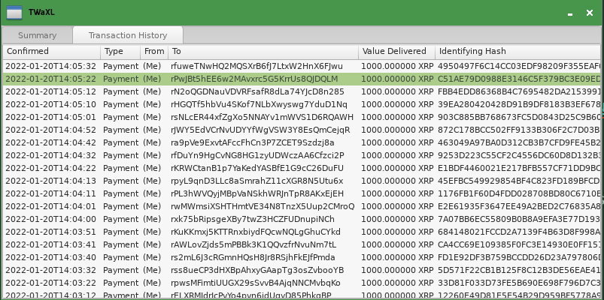Click the To column header
Viewport: 604px width, 300px height.
coord(263,52)
